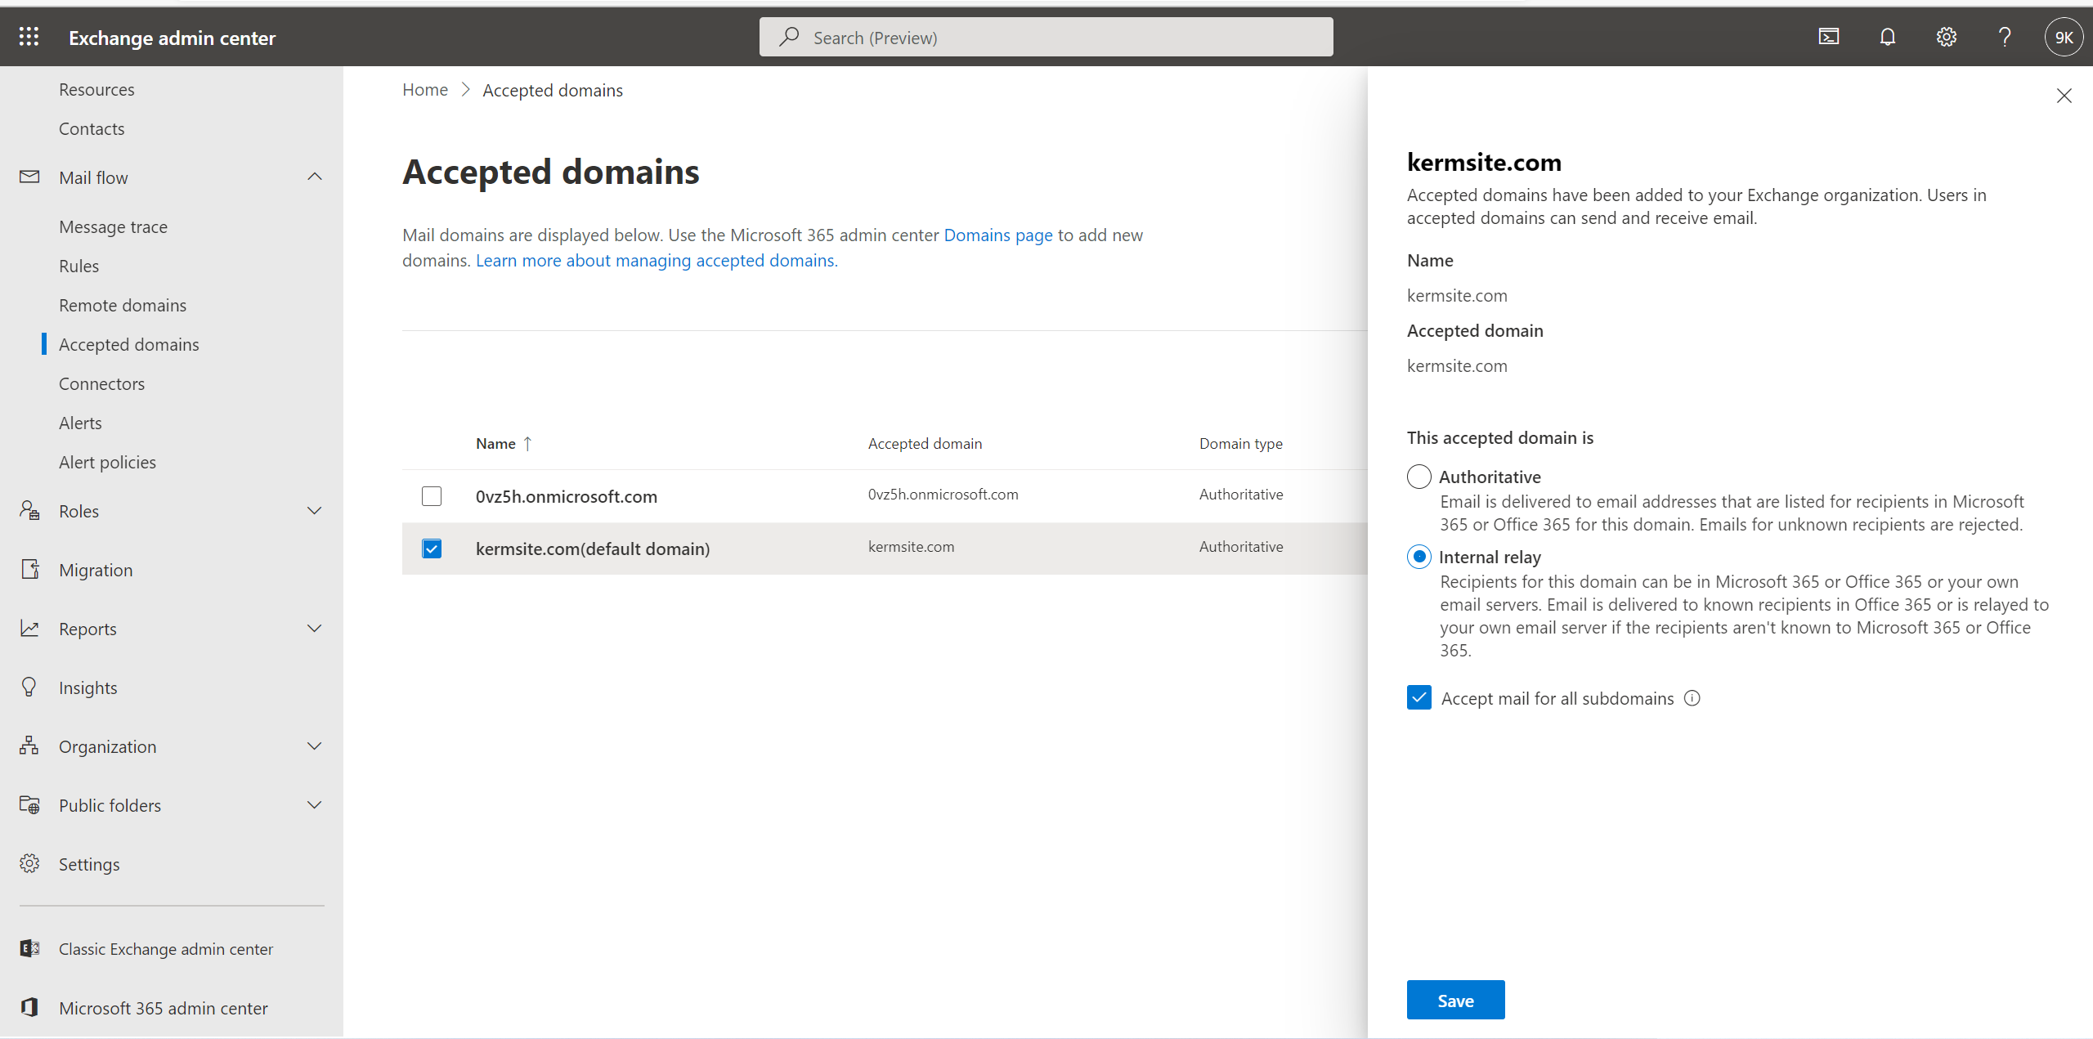Go to Message trace

pos(113,226)
